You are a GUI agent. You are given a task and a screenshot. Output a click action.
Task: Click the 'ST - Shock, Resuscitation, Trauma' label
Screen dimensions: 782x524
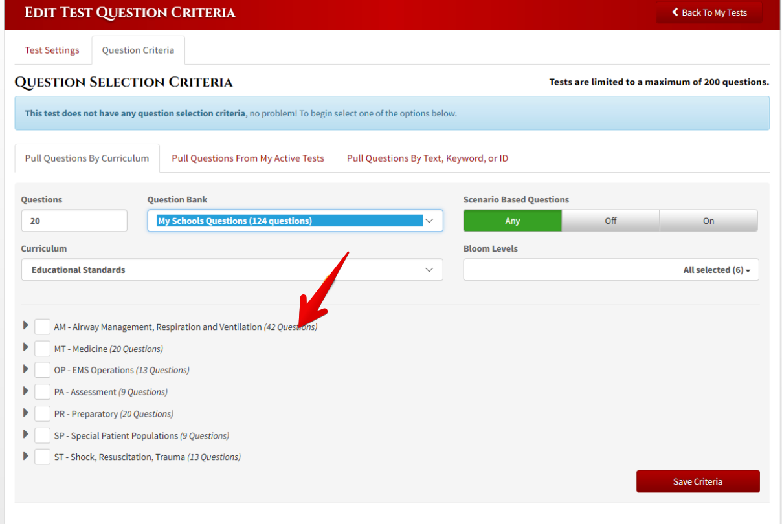click(x=119, y=457)
